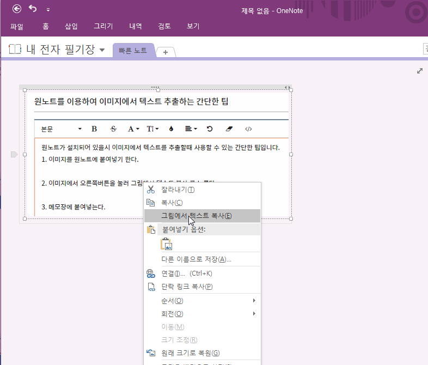
Task: Enter full page view with expand arrow icon
Action: tap(420, 71)
